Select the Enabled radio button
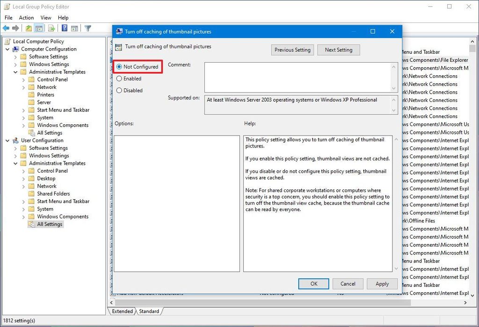 point(120,79)
